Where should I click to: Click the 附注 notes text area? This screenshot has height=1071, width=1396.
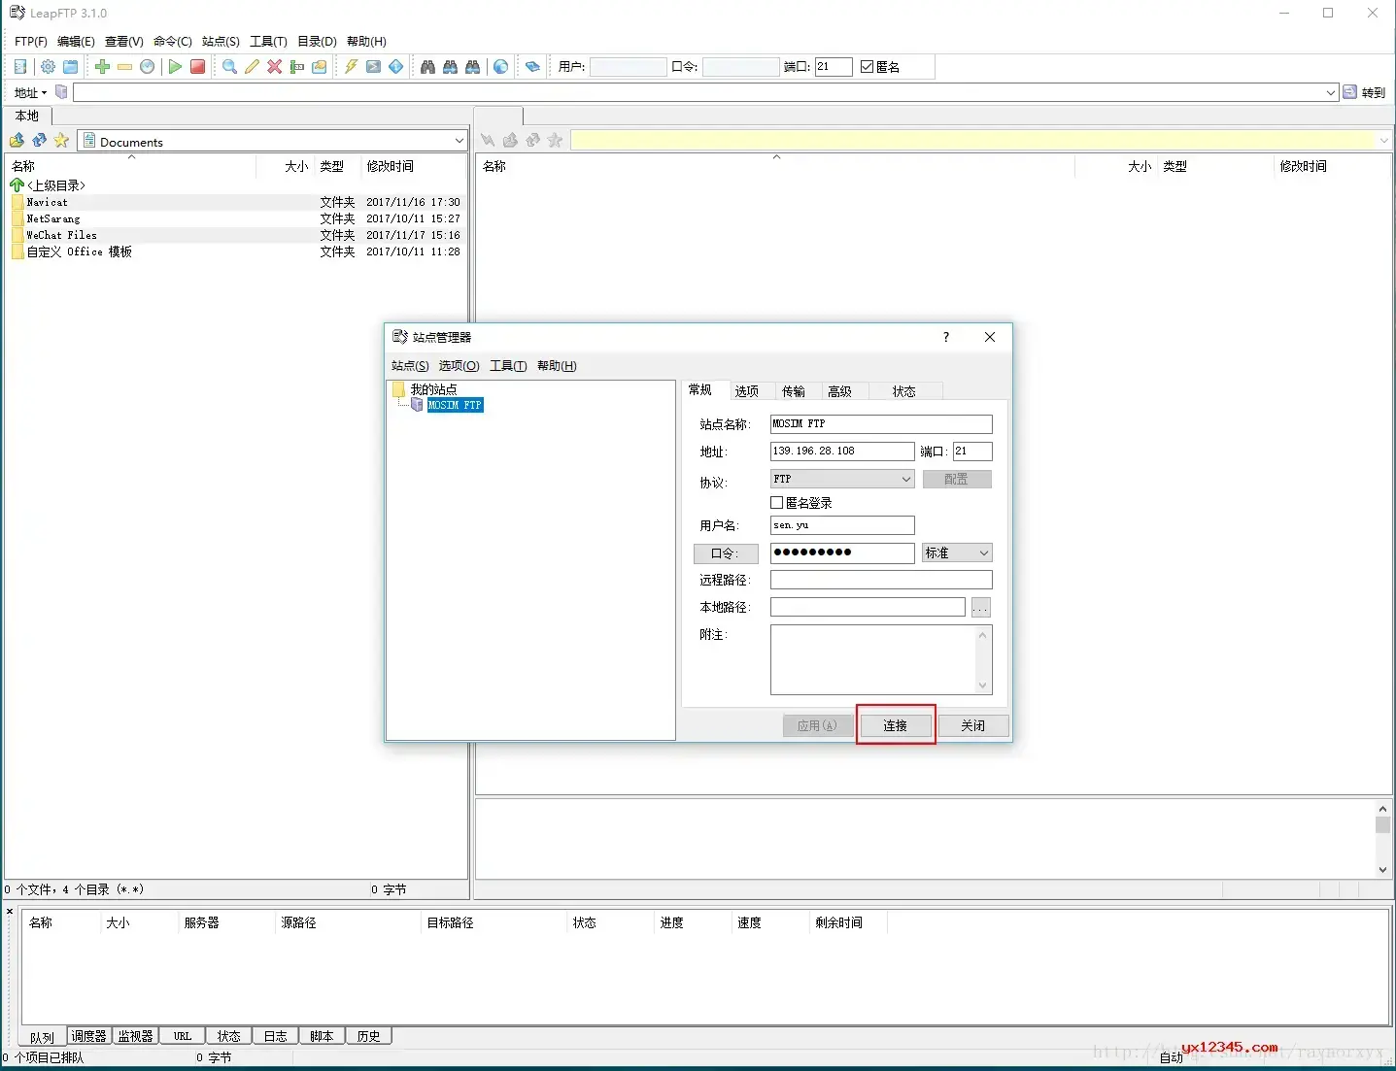[x=881, y=659]
